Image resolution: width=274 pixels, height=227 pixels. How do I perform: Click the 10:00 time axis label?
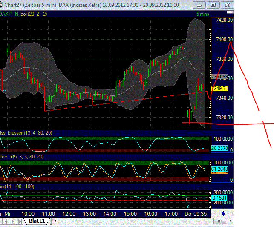[x=28, y=214]
